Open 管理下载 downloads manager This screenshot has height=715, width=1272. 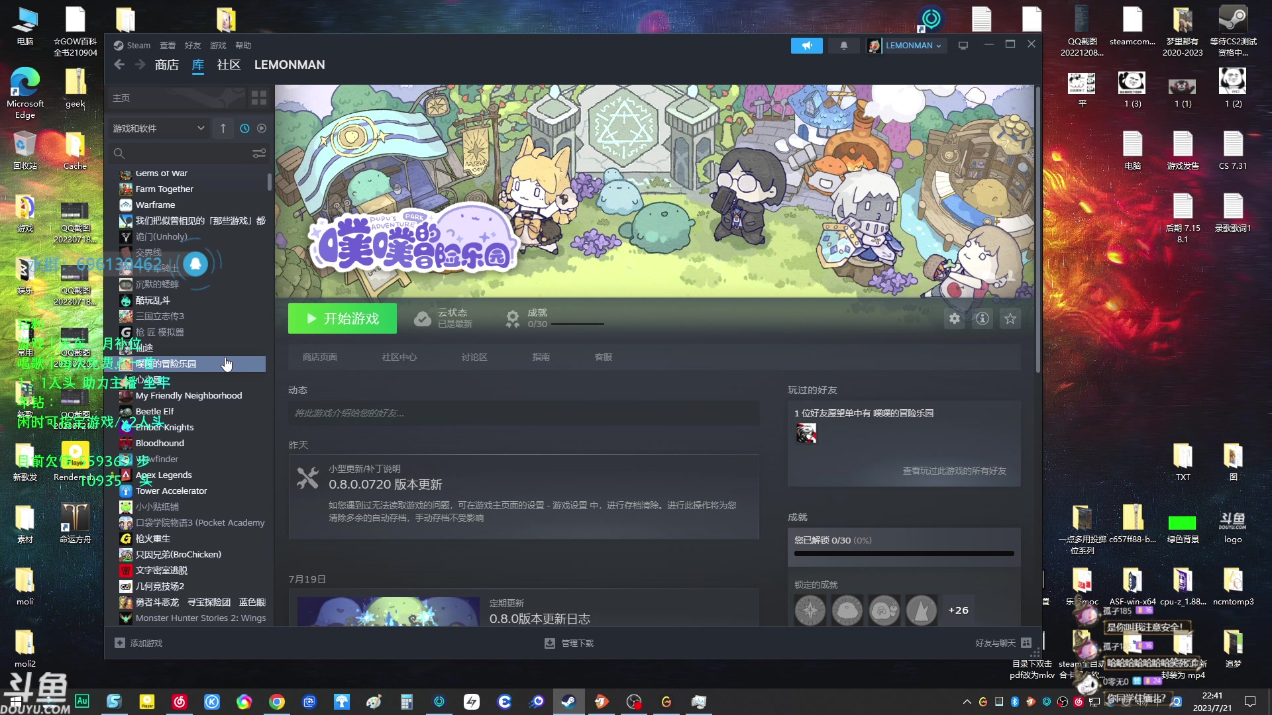[x=569, y=643]
